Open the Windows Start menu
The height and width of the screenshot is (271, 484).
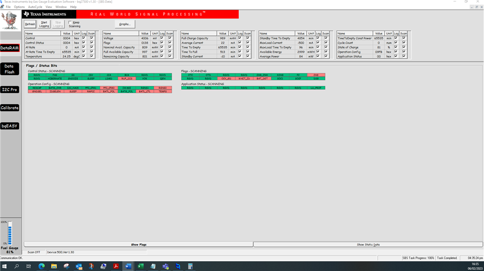click(5, 266)
